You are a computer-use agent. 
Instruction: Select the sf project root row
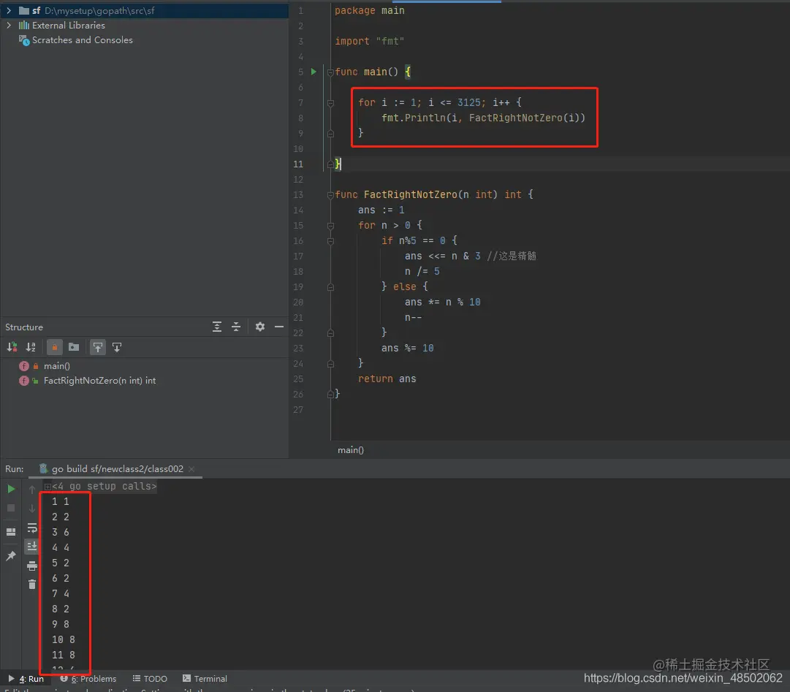(x=145, y=10)
